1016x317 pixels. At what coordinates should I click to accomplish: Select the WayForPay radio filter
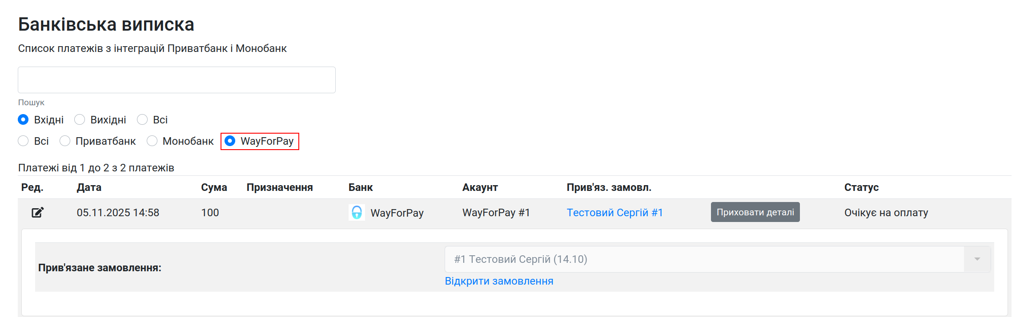pyautogui.click(x=230, y=141)
